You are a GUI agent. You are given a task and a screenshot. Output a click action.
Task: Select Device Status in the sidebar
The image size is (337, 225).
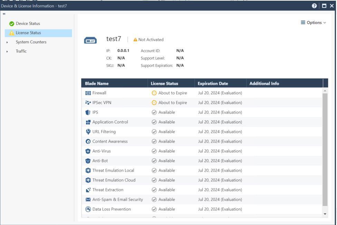point(28,24)
